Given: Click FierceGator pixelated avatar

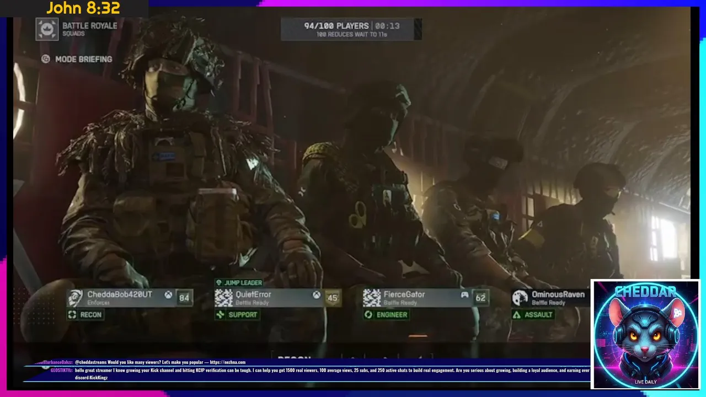Looking at the screenshot, I should tap(372, 298).
